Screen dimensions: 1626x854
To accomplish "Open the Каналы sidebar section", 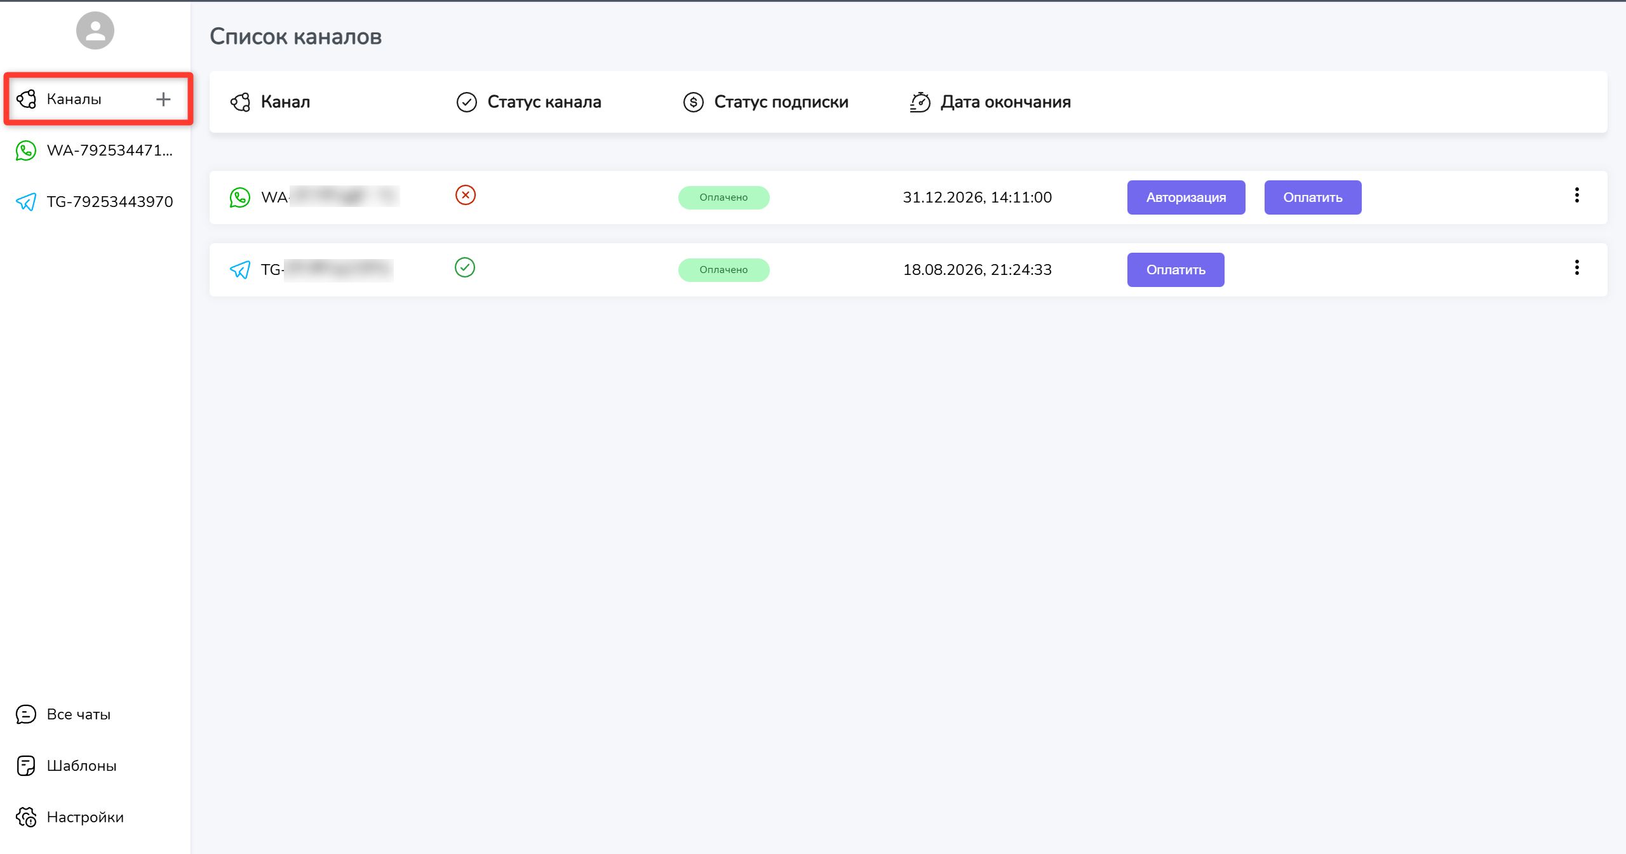I will [74, 99].
